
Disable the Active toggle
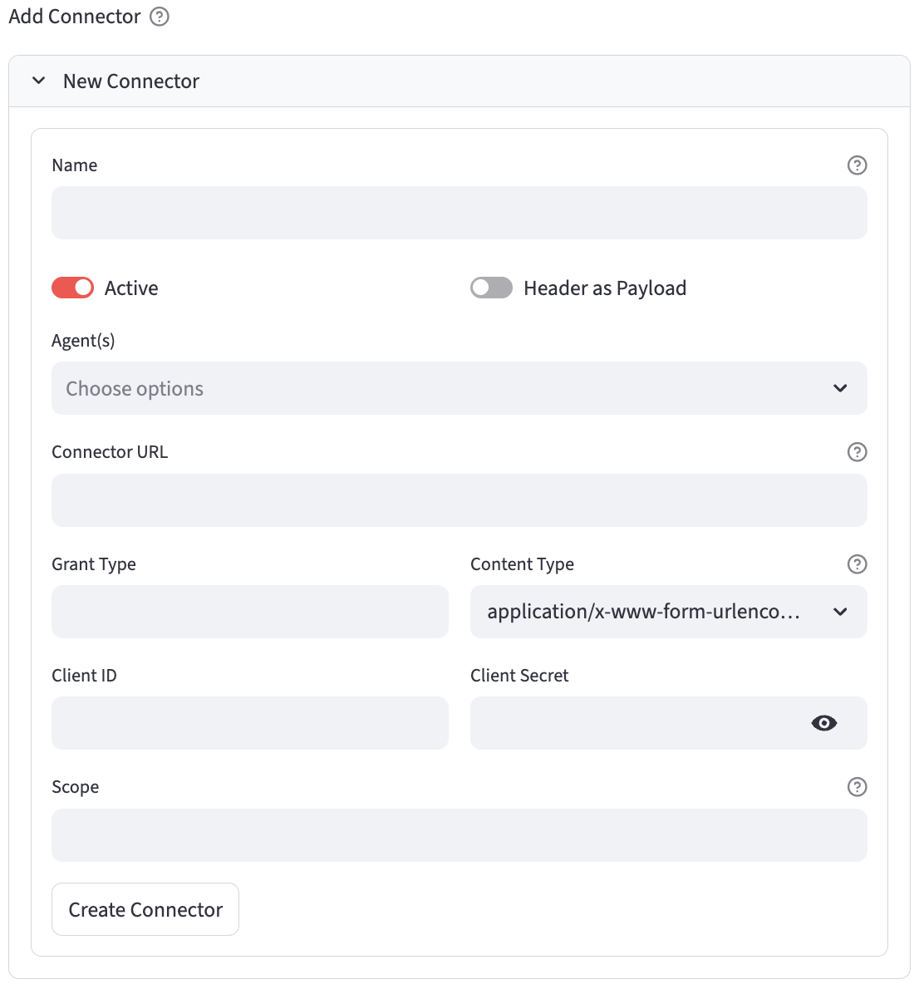click(73, 288)
